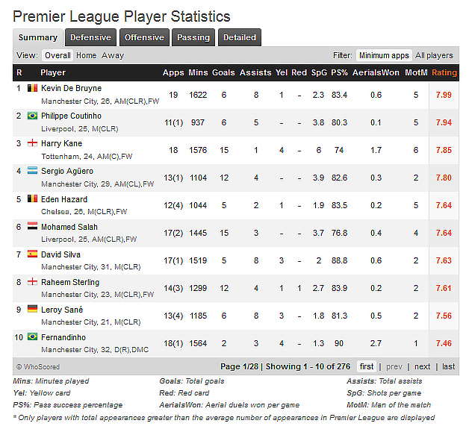Switch view to Home stats
Screen dimensions: 469x432
click(86, 55)
